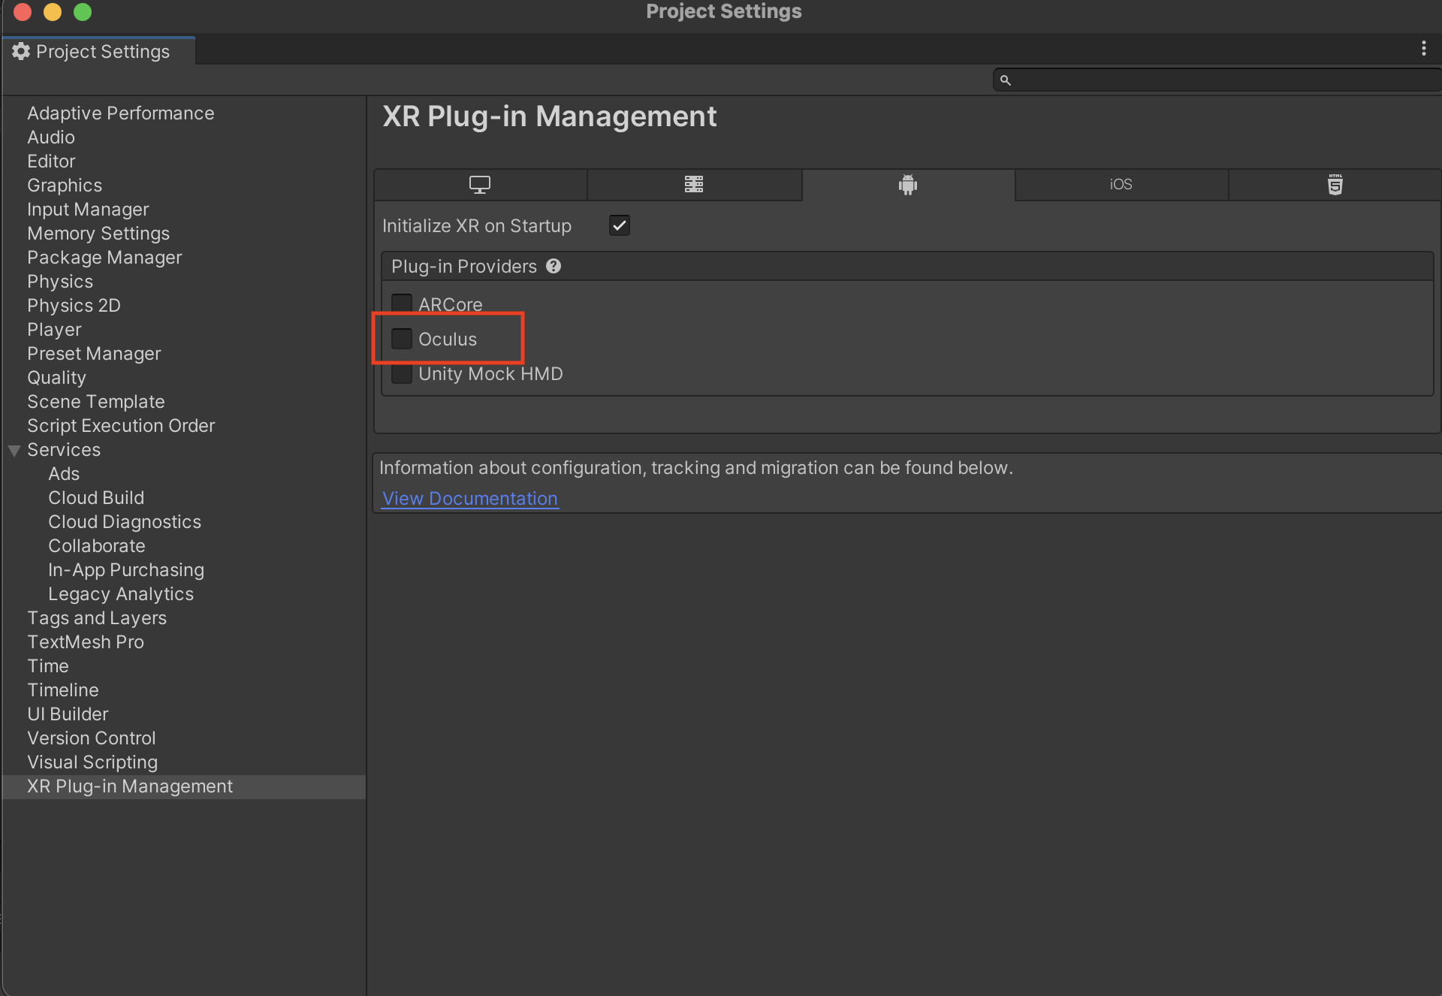Viewport: 1442px width, 996px height.
Task: Switch to the iOS platform tab
Action: click(x=1120, y=185)
